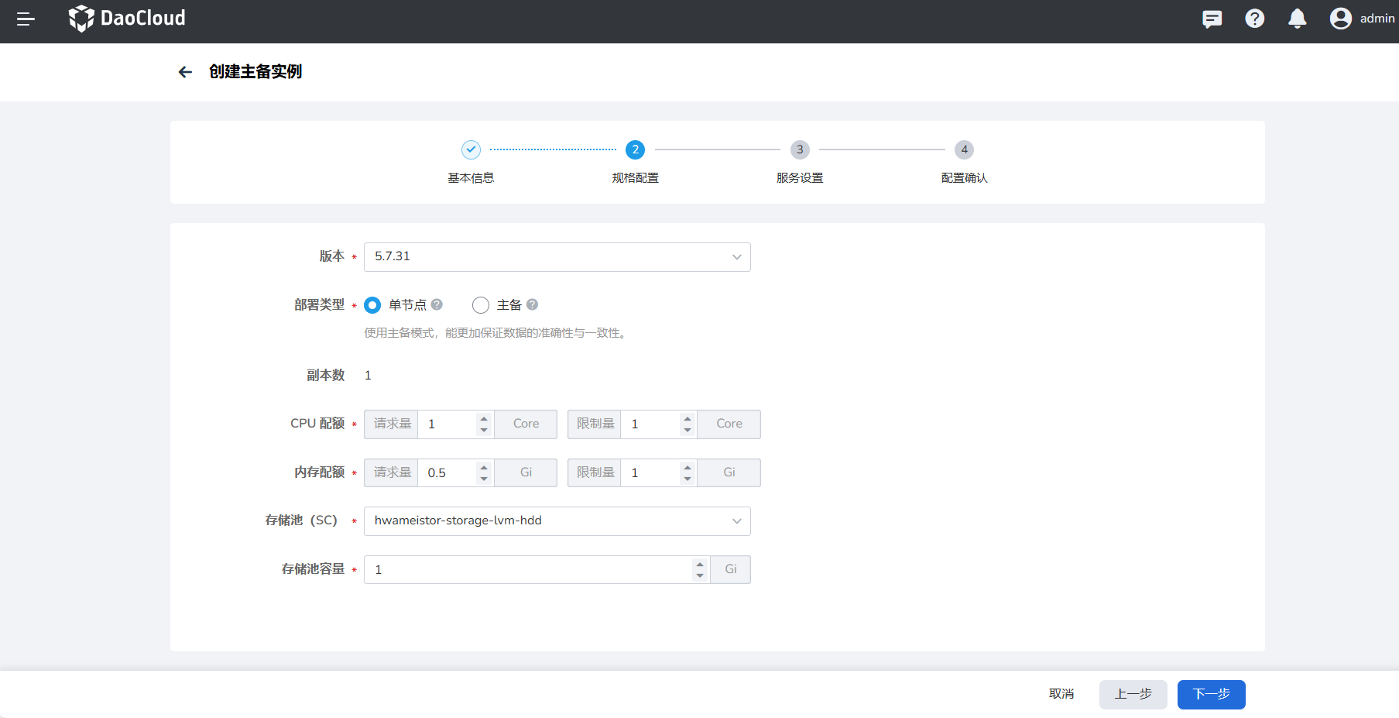
Task: Show help tooltip for 主备 option
Action: 533,304
